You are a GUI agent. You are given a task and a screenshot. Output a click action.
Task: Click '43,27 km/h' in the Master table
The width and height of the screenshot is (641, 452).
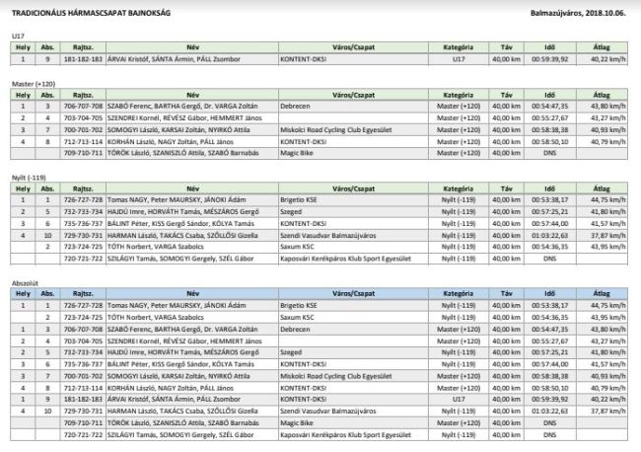coord(608,117)
